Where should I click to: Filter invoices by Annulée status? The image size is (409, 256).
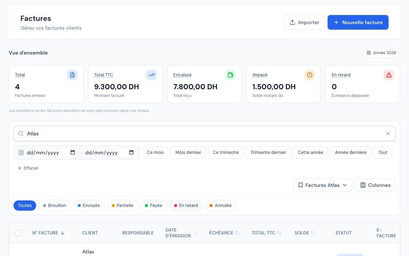221,206
